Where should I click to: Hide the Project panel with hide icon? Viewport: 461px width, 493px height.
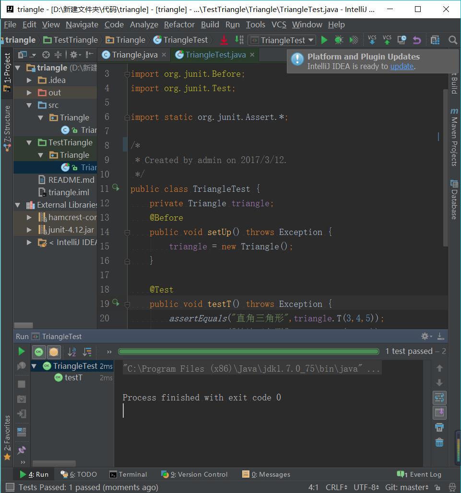90,55
